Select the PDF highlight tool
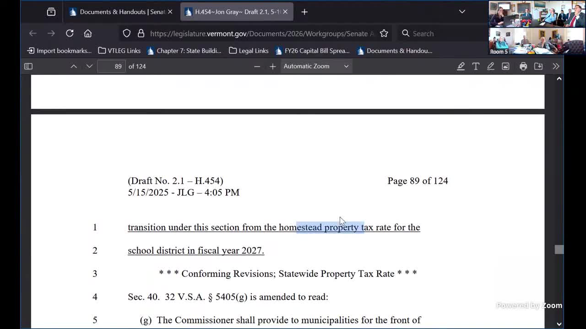Viewport: 586px width, 329px height. [461, 66]
